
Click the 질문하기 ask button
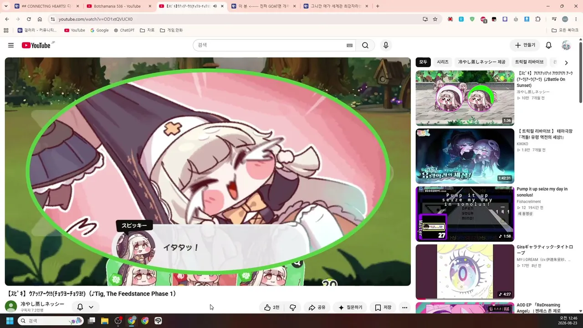click(351, 307)
